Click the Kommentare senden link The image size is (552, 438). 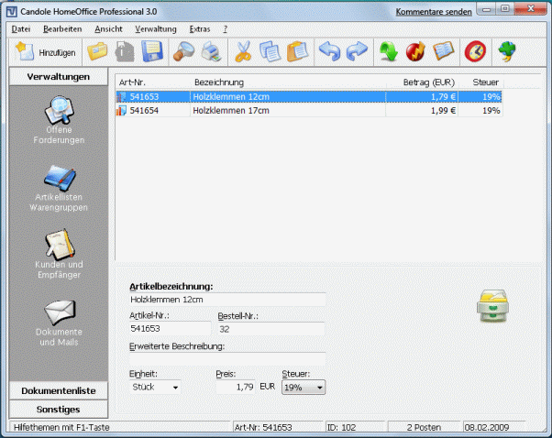pos(434,12)
